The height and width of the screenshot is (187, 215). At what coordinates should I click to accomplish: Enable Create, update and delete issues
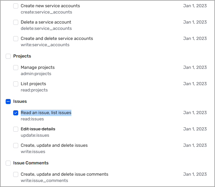pyautogui.click(x=16, y=146)
